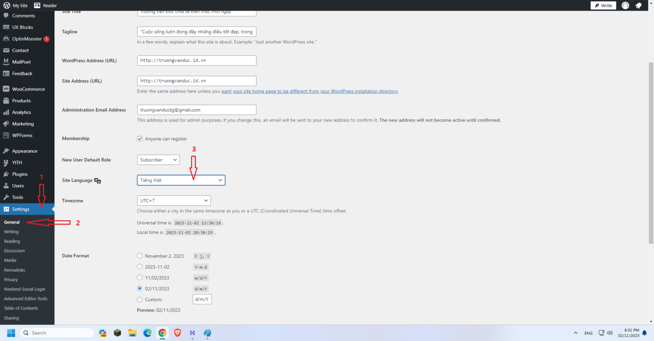Click the WooCommerce icon in sidebar
Screen dimensions: 654x341
pos(6,89)
